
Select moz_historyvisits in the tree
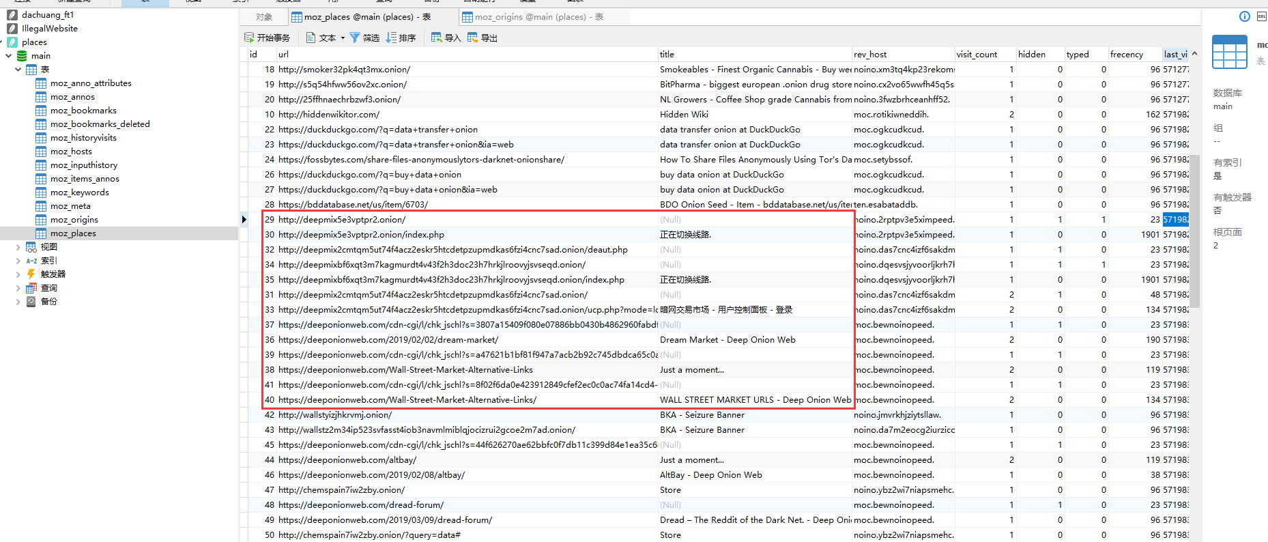coord(83,137)
